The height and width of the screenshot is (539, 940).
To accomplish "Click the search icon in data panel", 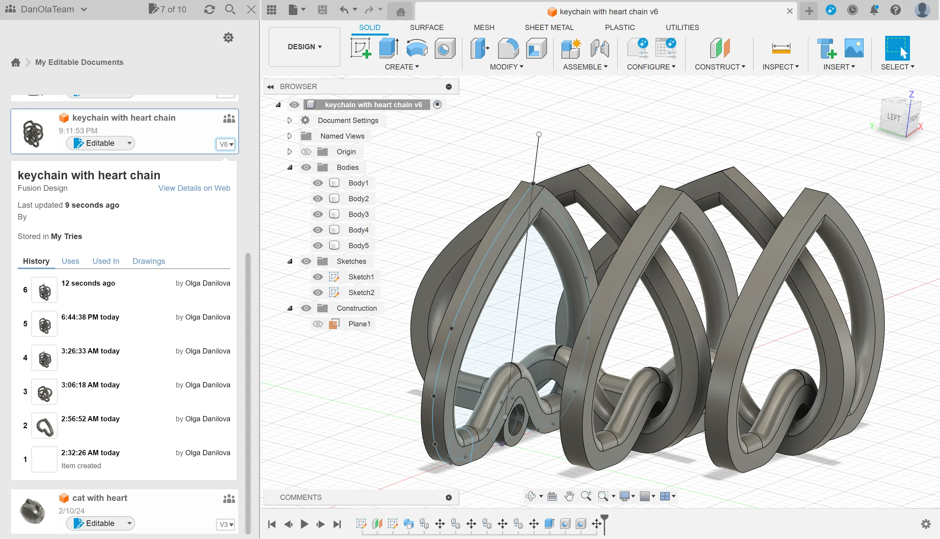I will [230, 9].
